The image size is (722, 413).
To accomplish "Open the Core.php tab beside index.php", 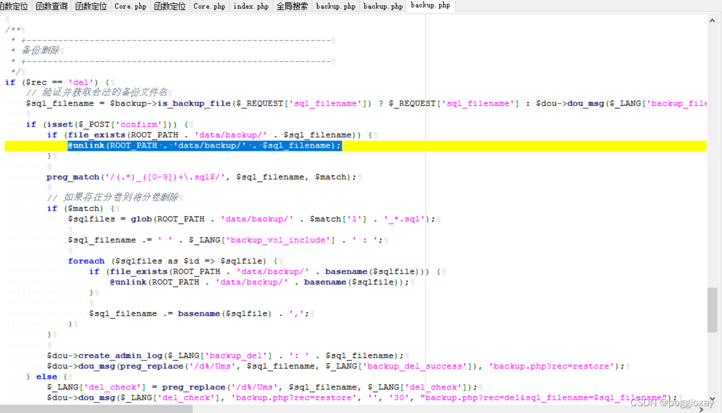I will 209,6.
